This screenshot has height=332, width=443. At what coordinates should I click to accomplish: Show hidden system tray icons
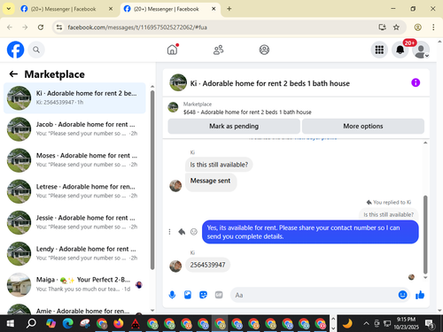[366, 324]
